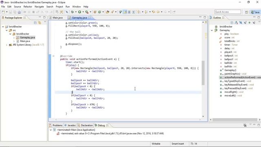Screen dimensions: 261x147
Task: Switch to the Main.java editor tab
Action: pos(58,18)
